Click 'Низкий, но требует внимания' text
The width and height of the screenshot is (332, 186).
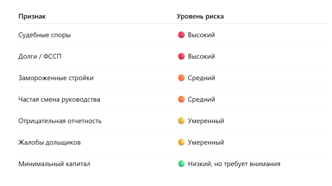point(234,164)
